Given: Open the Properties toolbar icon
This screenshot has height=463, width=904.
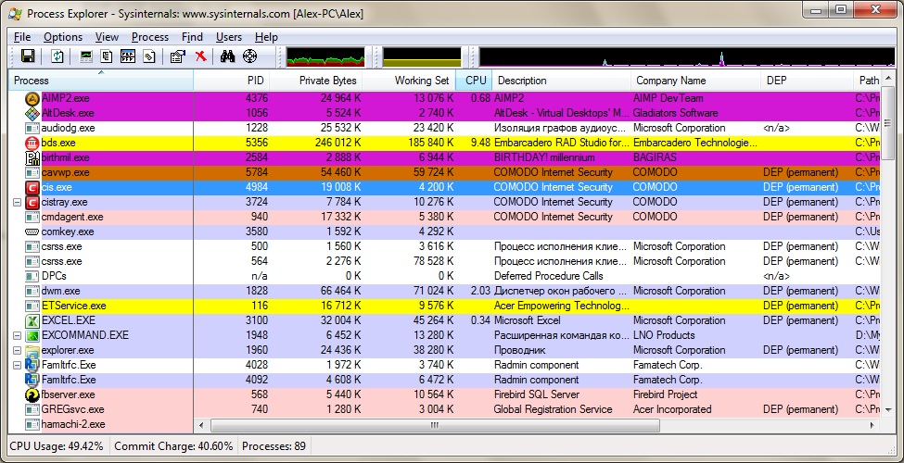Looking at the screenshot, I should coord(178,56).
